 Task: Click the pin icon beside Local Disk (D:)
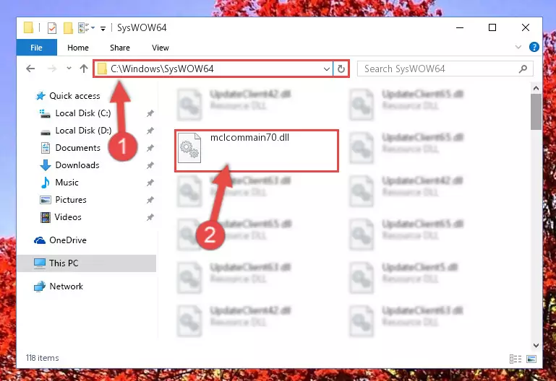[x=150, y=131]
